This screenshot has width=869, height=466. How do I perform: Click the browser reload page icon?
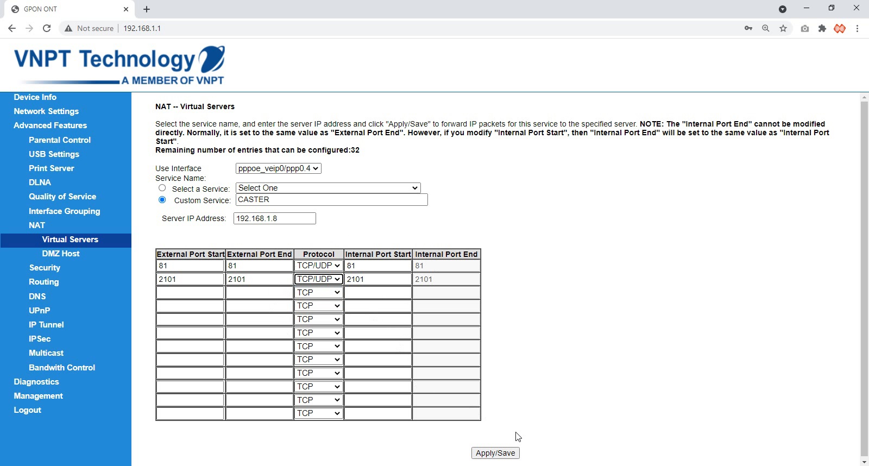[47, 28]
